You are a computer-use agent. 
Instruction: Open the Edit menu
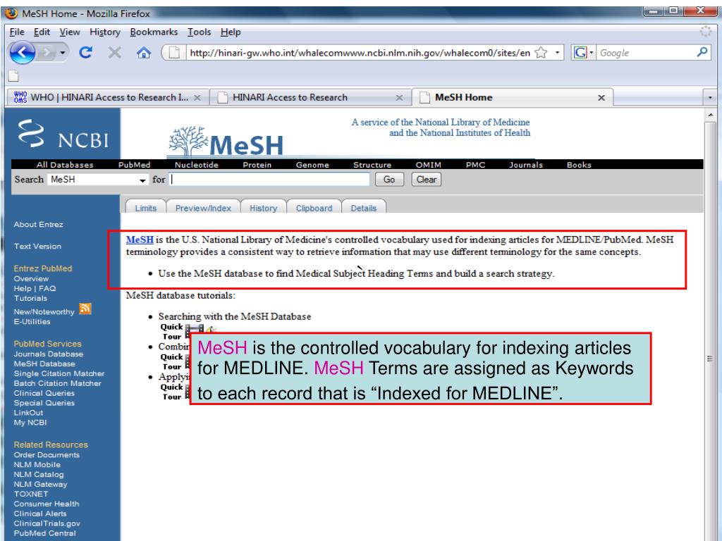(x=42, y=32)
